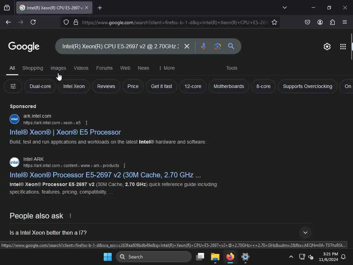The width and height of the screenshot is (353, 265).
Task: Open the Save to Pocket icon
Action: click(x=307, y=22)
